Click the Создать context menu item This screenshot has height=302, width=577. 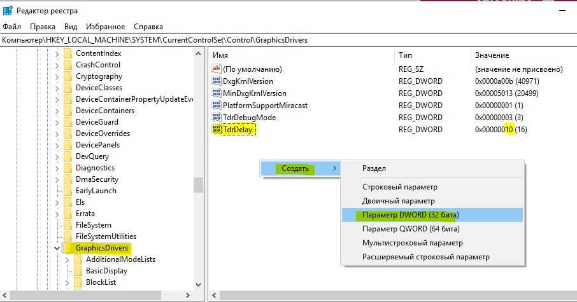(299, 168)
